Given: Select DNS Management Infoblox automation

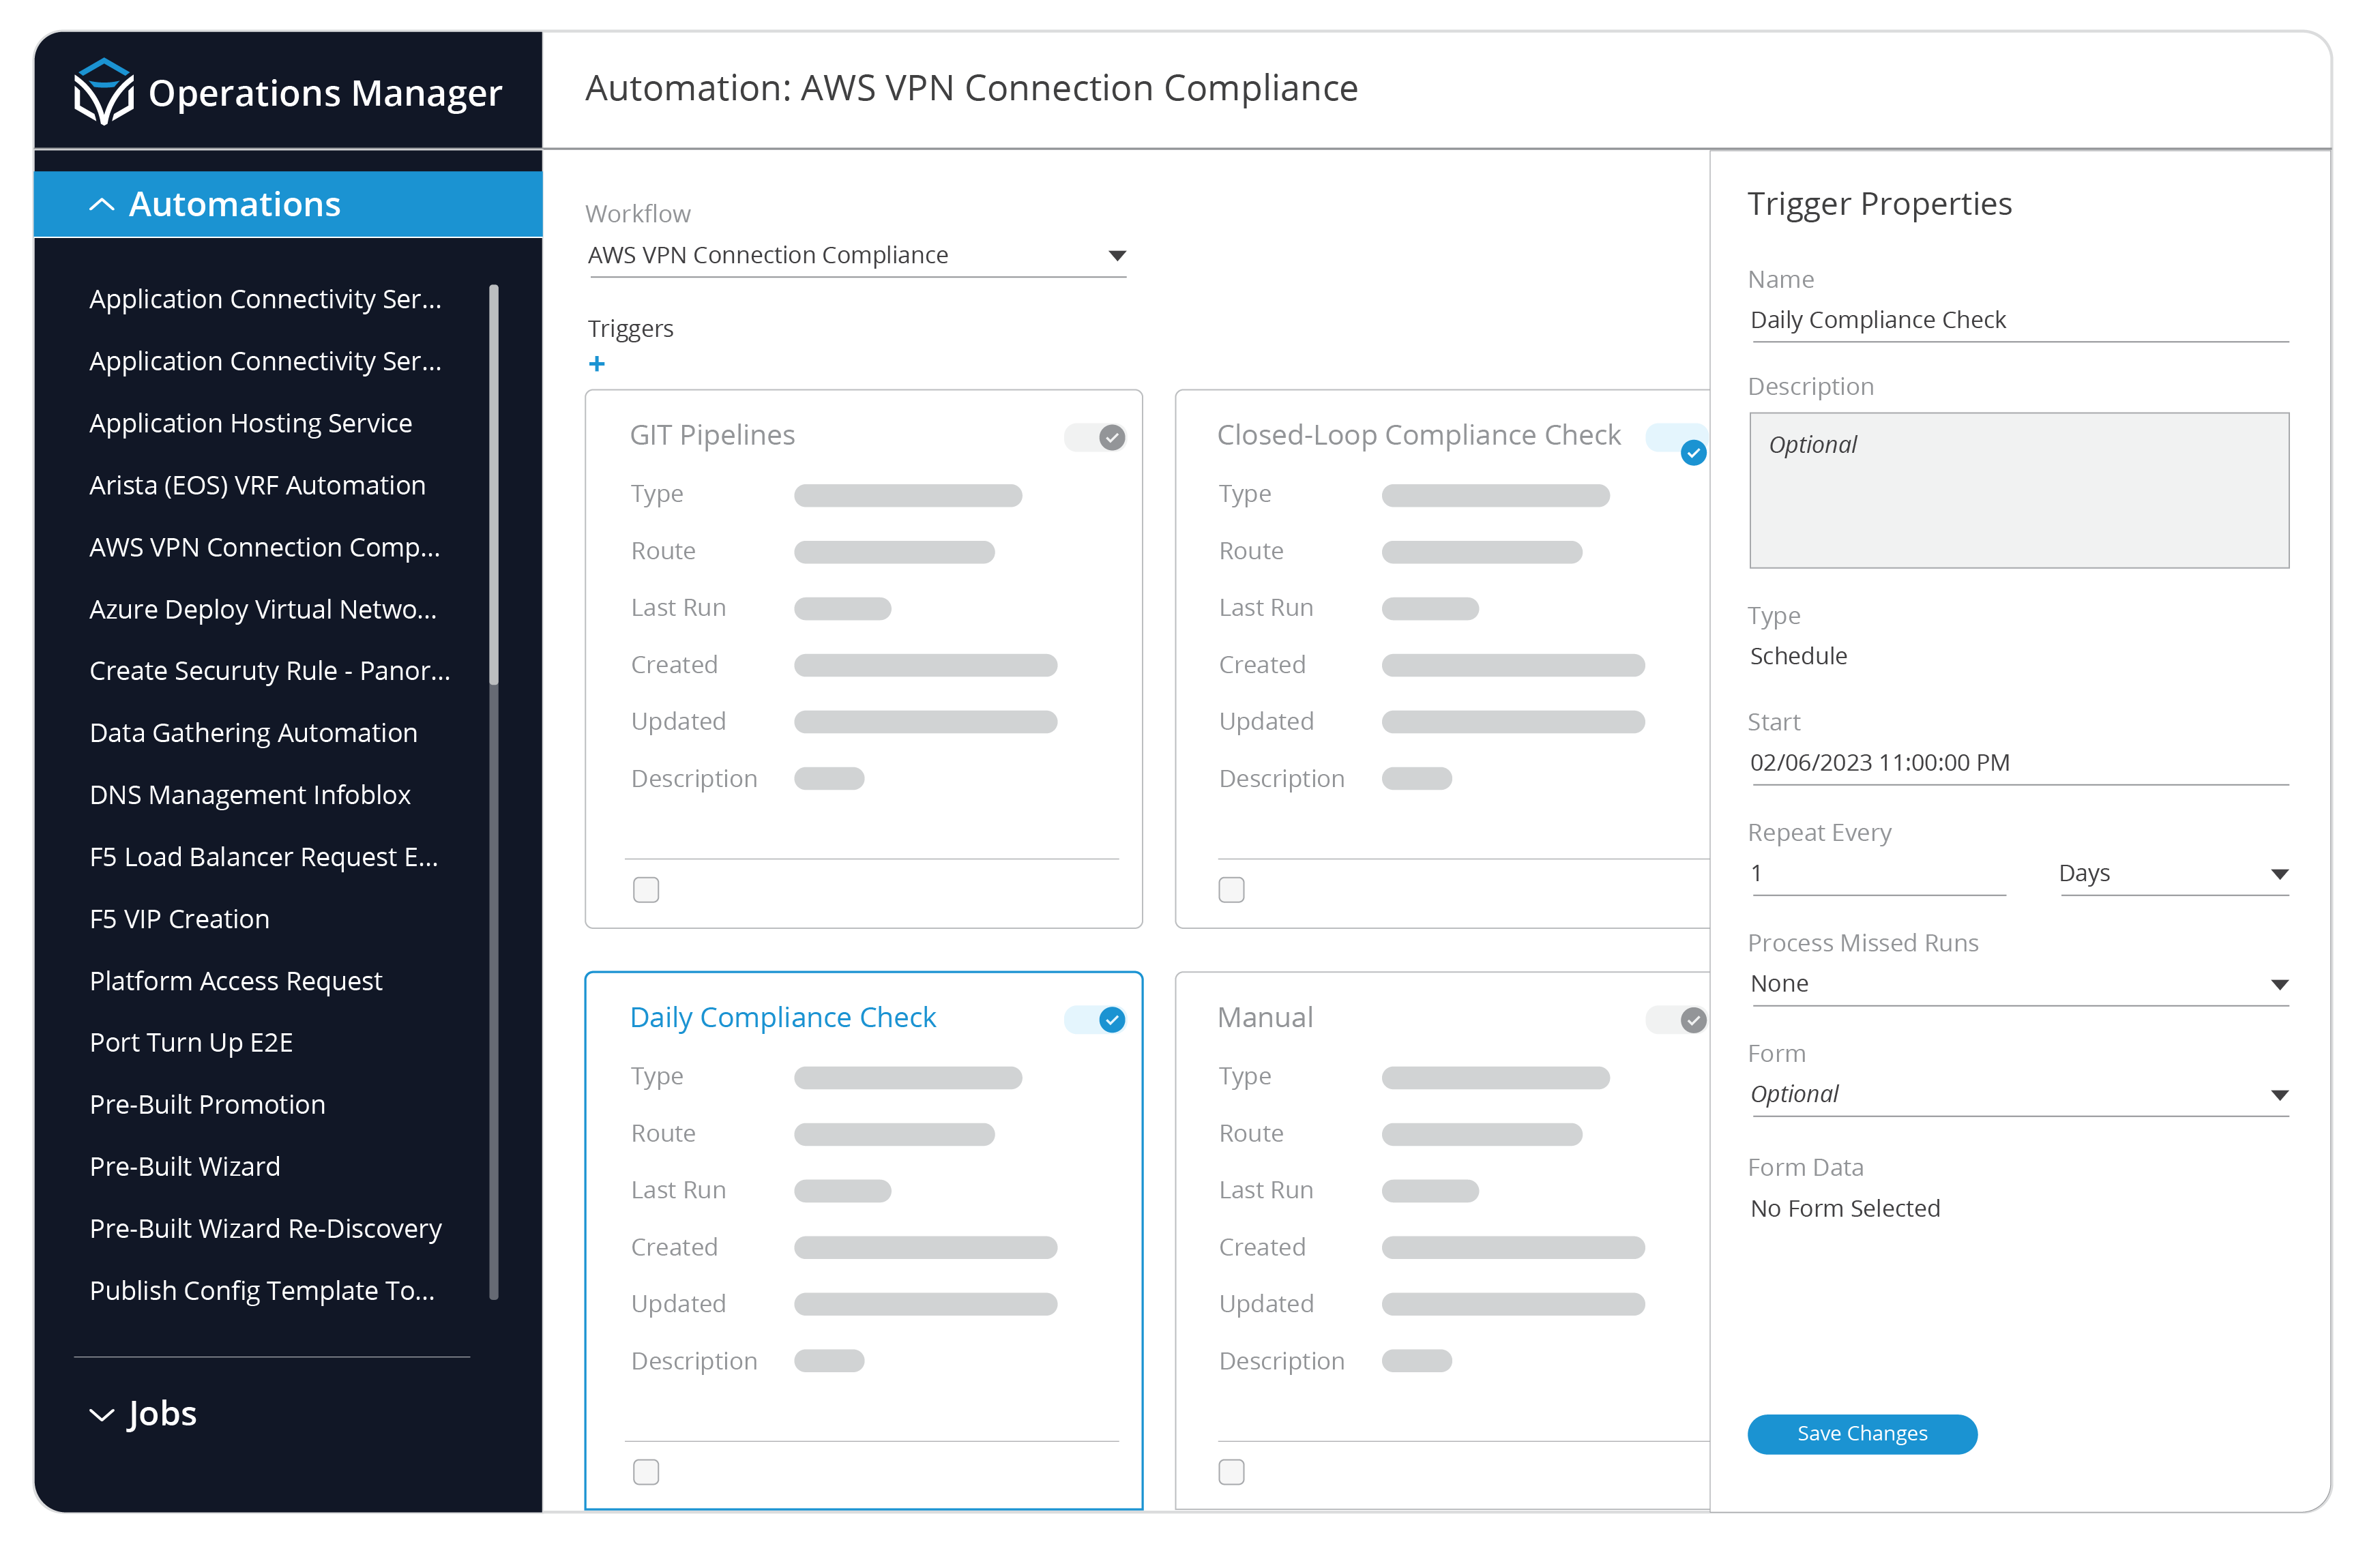Looking at the screenshot, I should pyautogui.click(x=250, y=795).
